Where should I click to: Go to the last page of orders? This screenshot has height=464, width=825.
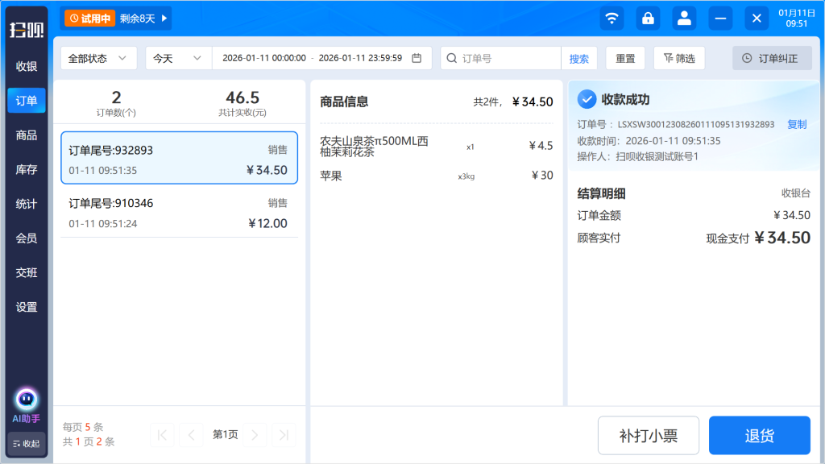[x=283, y=435]
